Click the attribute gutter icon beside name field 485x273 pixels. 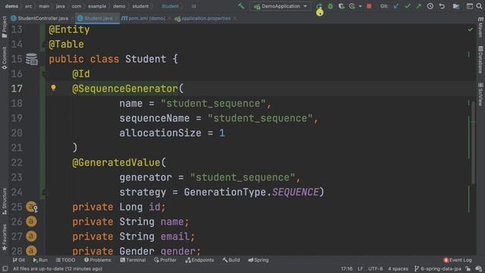tap(31, 221)
